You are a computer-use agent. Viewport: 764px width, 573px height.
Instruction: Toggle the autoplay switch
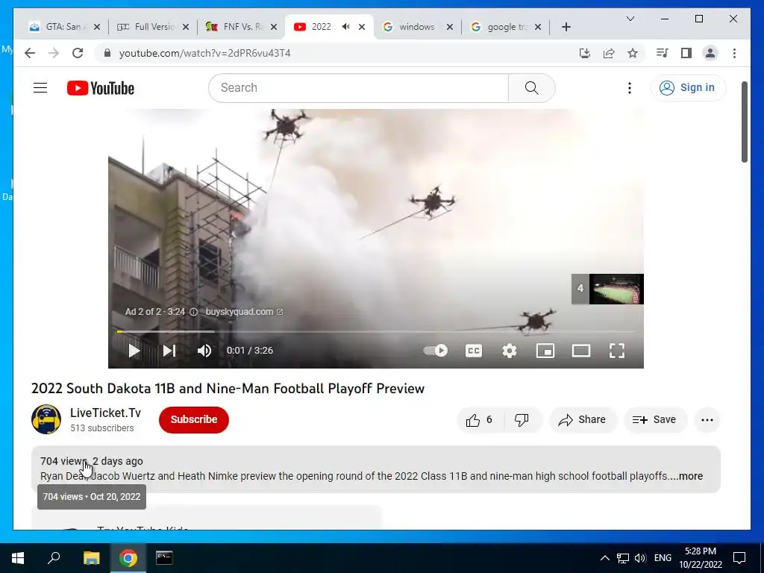point(436,351)
